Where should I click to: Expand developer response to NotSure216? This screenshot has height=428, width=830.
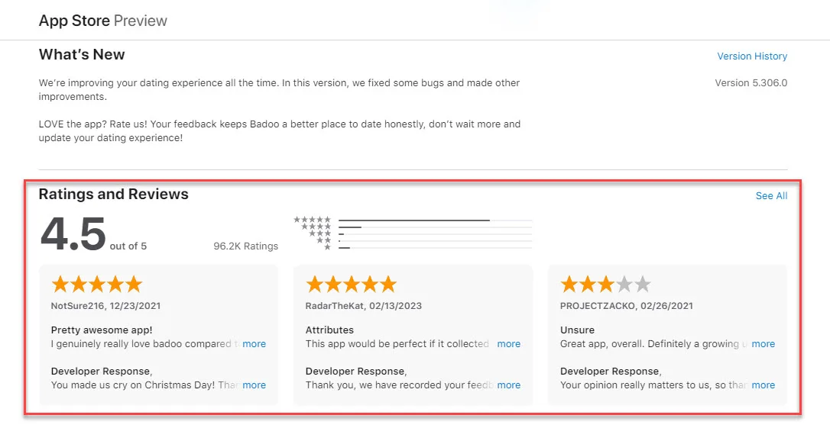[x=255, y=385]
